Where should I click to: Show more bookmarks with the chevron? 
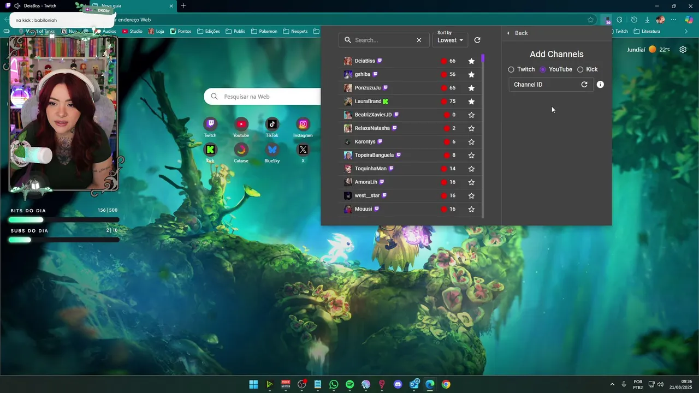coord(686,31)
